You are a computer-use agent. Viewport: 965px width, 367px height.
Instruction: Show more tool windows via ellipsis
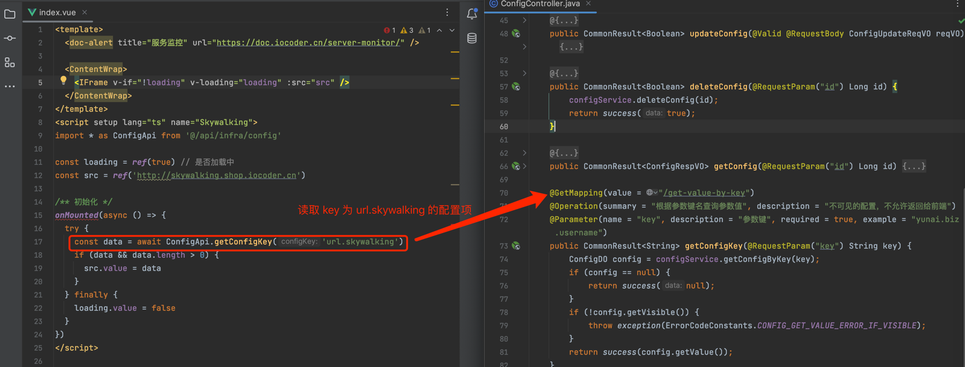10,86
